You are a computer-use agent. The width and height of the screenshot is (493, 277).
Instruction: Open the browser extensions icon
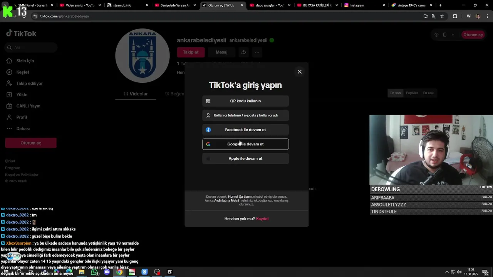coord(455,16)
